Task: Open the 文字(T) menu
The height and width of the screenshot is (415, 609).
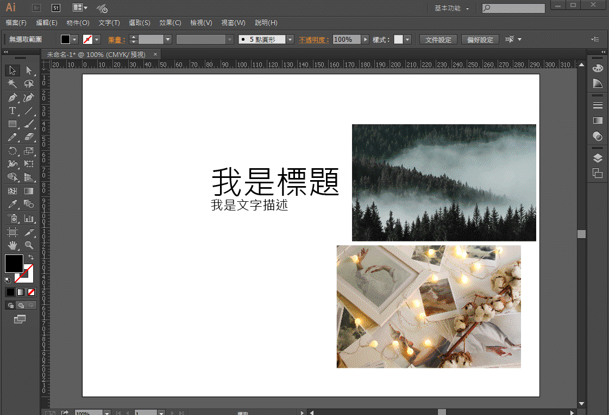Action: [109, 22]
